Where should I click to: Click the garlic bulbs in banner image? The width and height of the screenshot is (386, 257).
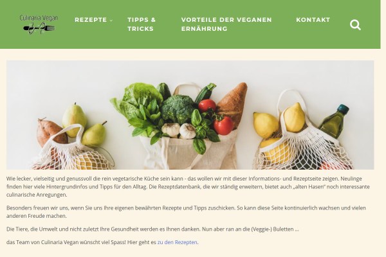(179, 130)
